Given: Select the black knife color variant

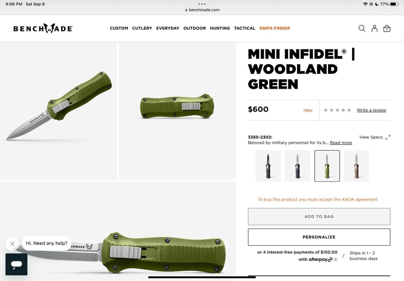Looking at the screenshot, I should point(268,166).
